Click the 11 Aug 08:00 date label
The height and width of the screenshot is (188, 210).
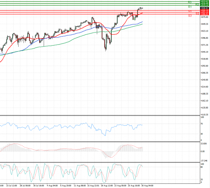coord(80,186)
